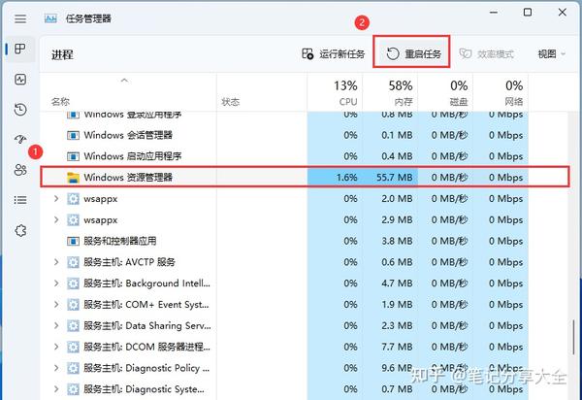Click 运行新任务 button label

pyautogui.click(x=342, y=54)
